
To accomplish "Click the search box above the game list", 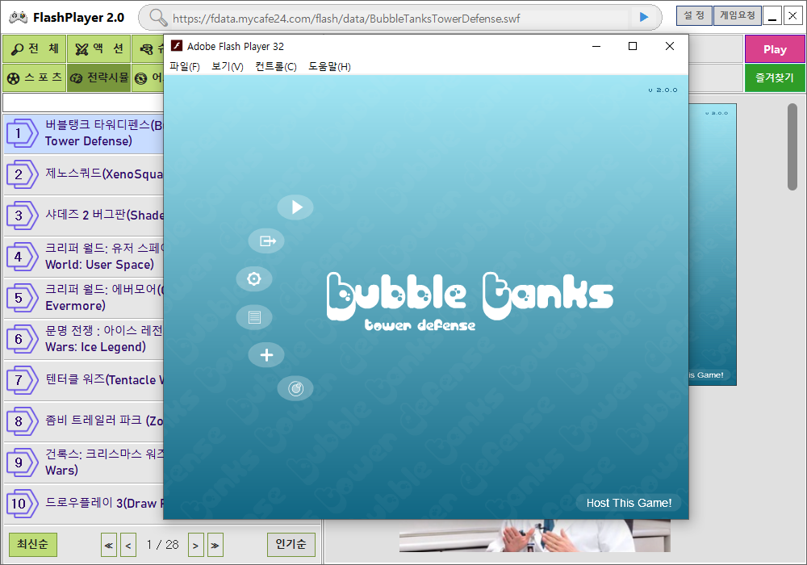I will point(83,103).
